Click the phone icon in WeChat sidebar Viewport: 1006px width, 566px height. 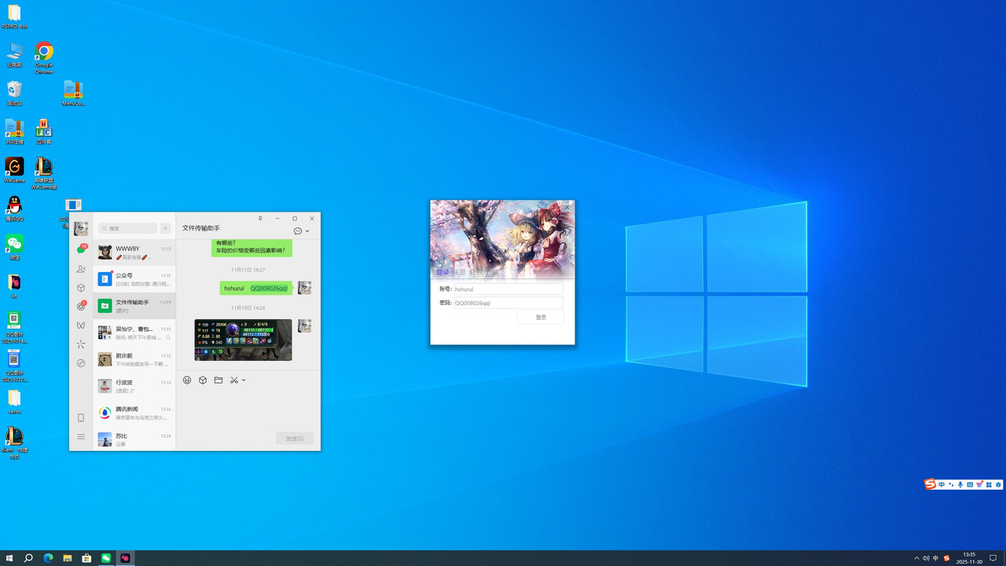pyautogui.click(x=81, y=418)
